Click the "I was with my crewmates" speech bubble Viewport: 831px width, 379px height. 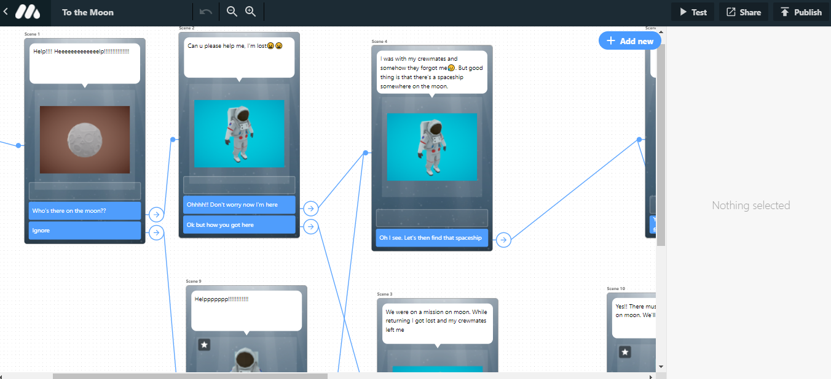coord(432,72)
